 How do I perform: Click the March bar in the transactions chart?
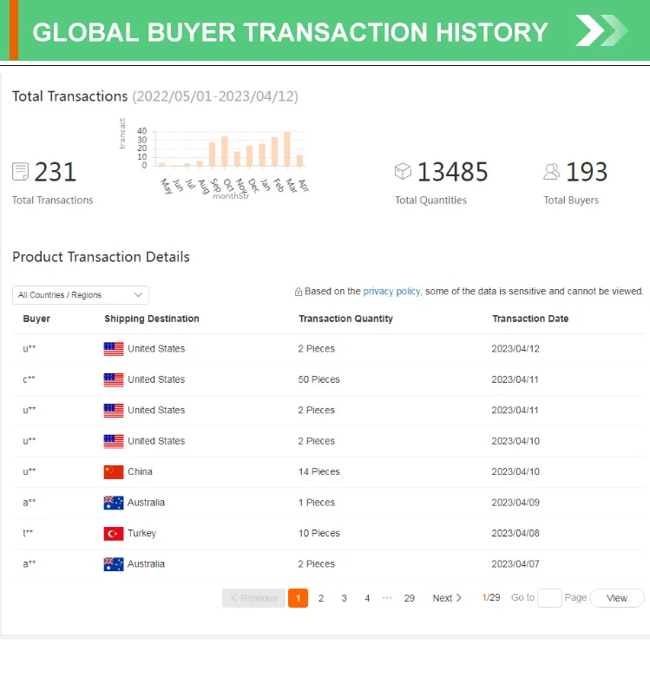pyautogui.click(x=287, y=149)
